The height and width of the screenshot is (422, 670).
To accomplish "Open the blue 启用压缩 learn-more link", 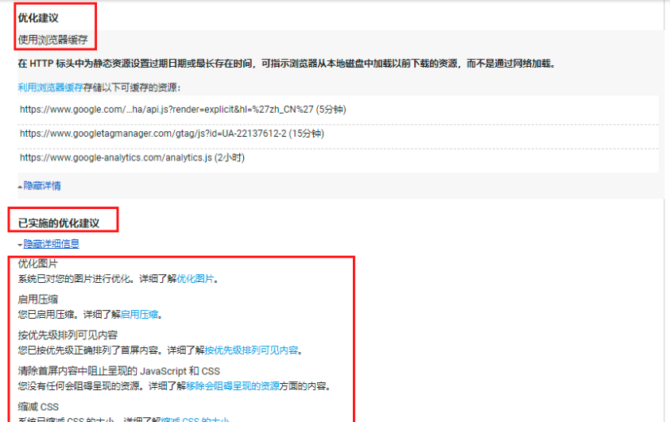I will (139, 315).
